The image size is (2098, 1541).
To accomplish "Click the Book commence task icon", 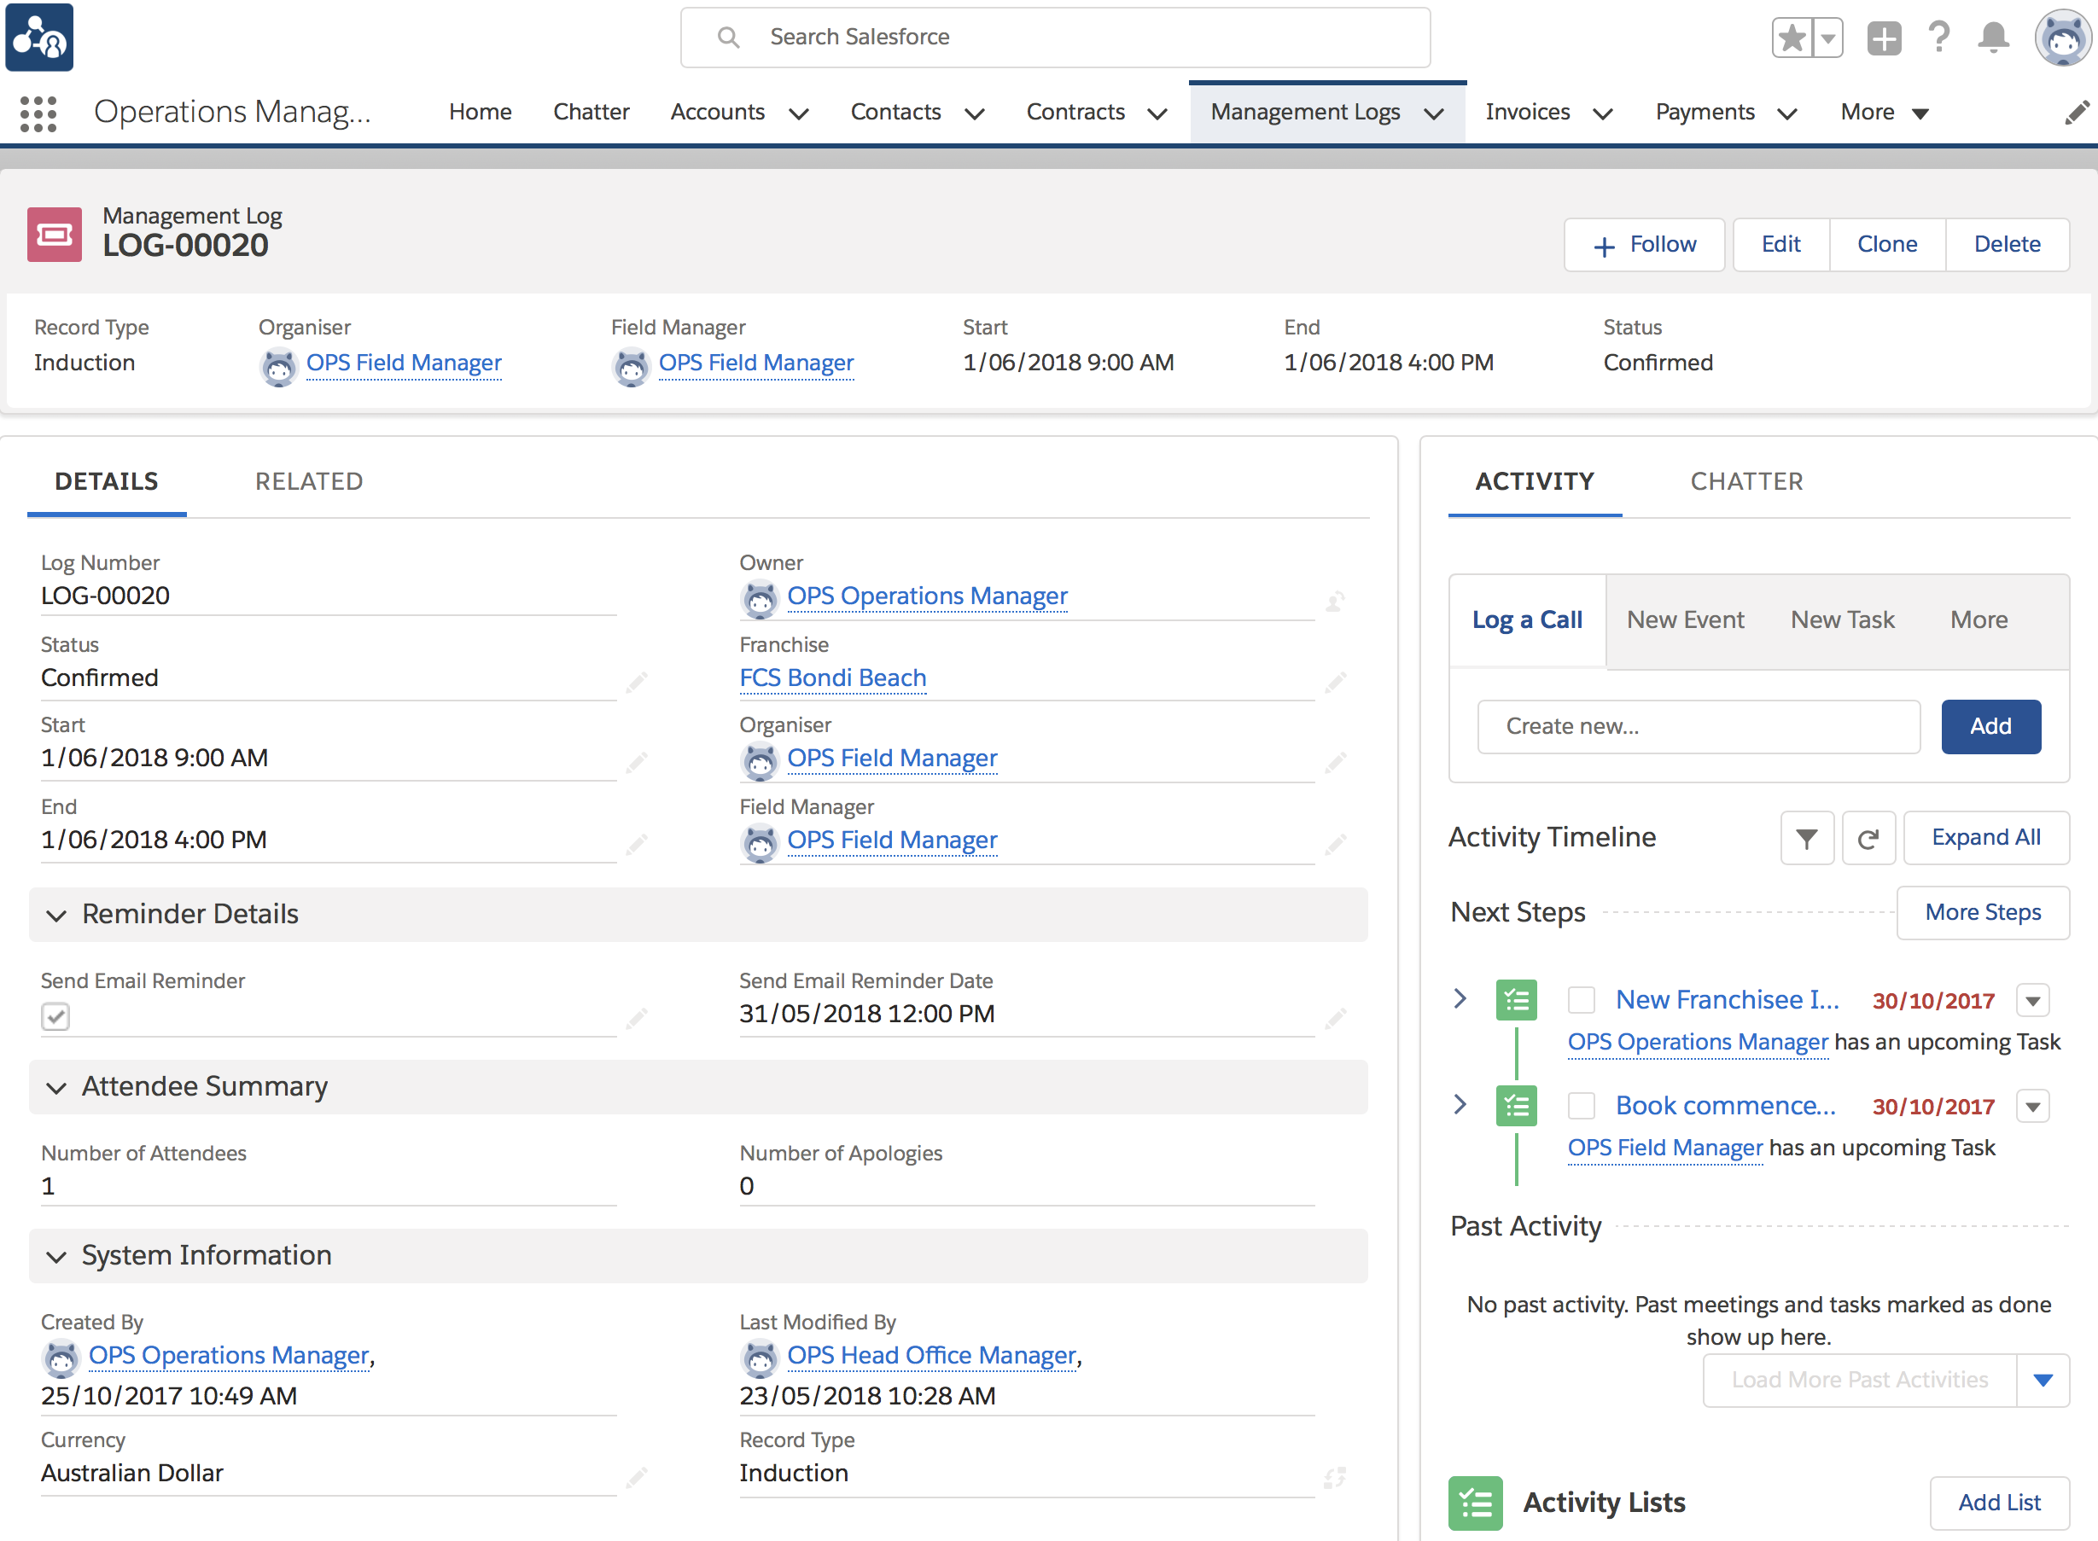I will [x=1516, y=1105].
